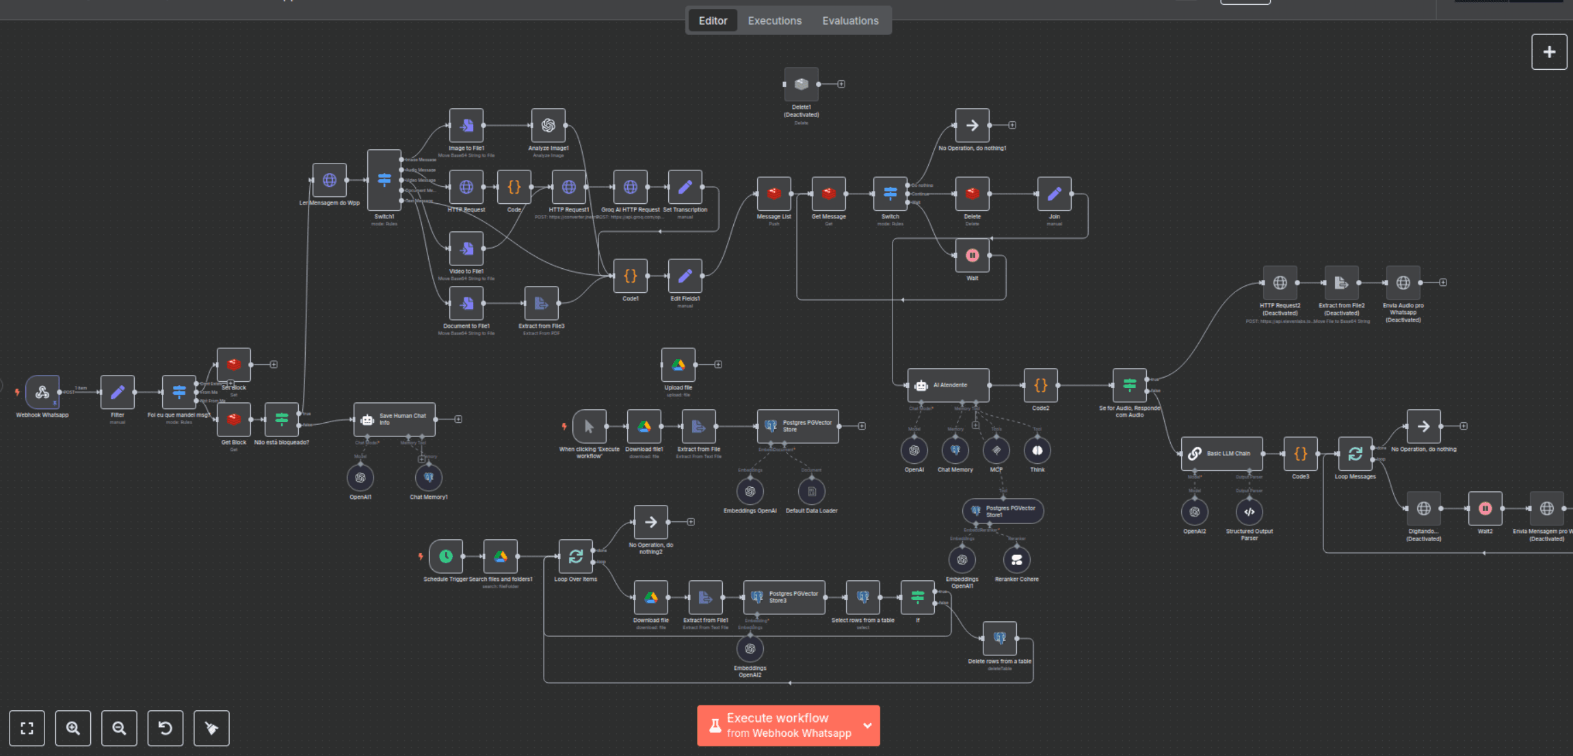Open the Basic LLM Chain node
Screen dimensions: 1573x756
click(1222, 454)
